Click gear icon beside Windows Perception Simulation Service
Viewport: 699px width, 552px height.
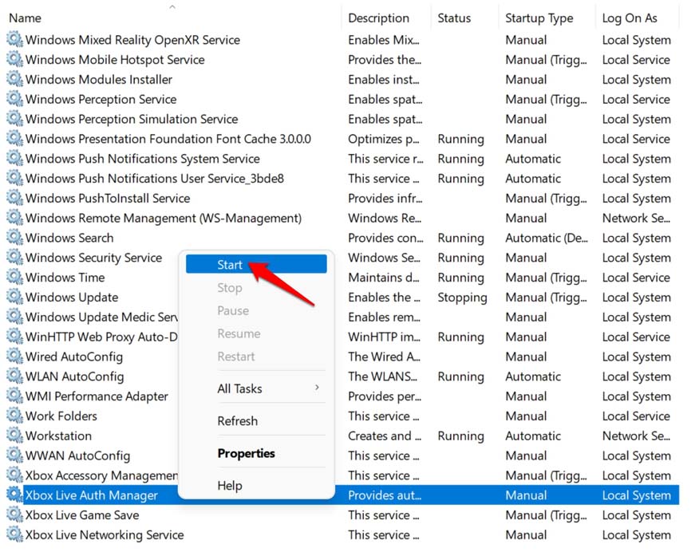[x=14, y=119]
